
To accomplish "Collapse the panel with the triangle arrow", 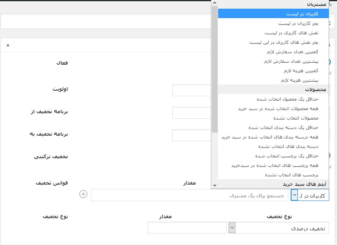I will [x=8, y=45].
